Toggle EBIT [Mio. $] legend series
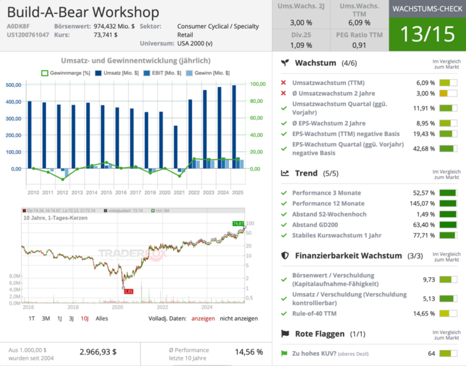The image size is (466, 366). pyautogui.click(x=162, y=73)
